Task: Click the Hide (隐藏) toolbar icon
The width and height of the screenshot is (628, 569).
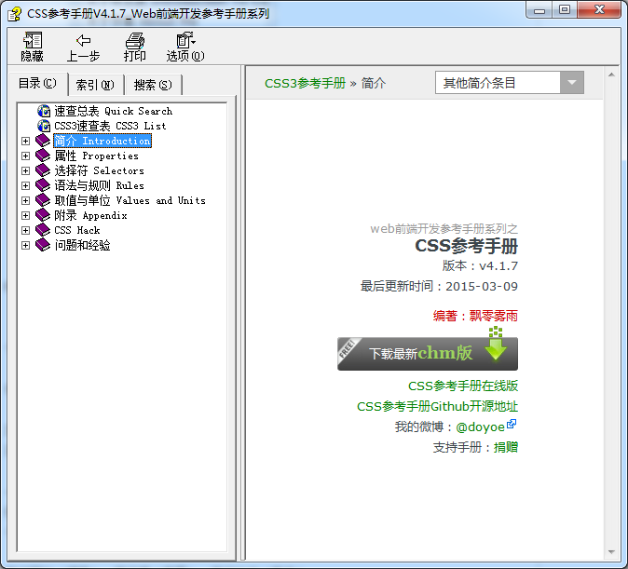Action: tap(32, 40)
